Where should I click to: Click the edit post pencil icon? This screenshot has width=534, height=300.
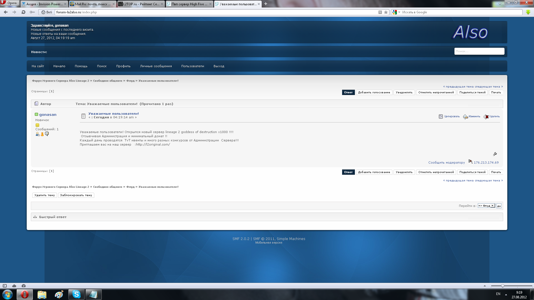tap(465, 117)
